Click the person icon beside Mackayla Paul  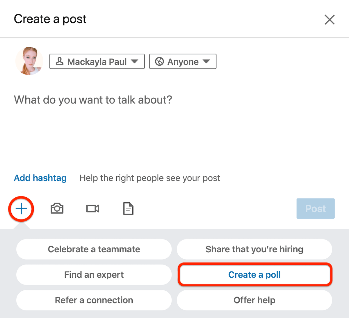(60, 61)
